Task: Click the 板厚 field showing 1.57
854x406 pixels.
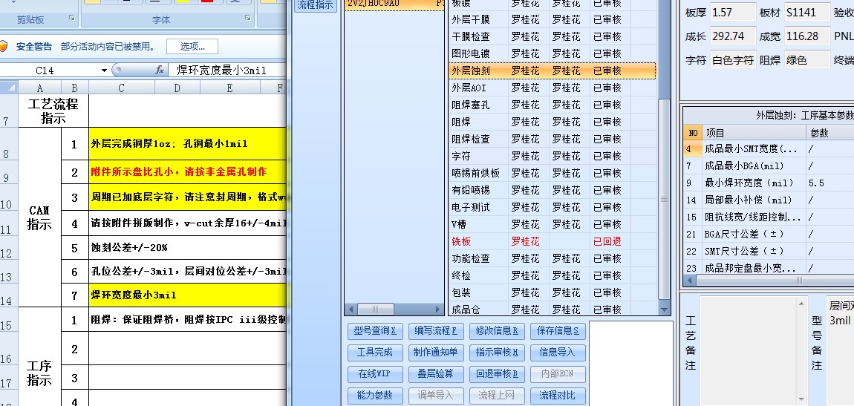Action: (733, 12)
